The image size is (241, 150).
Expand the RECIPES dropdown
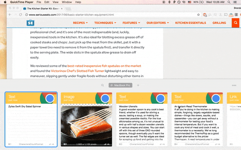coord(80,23)
